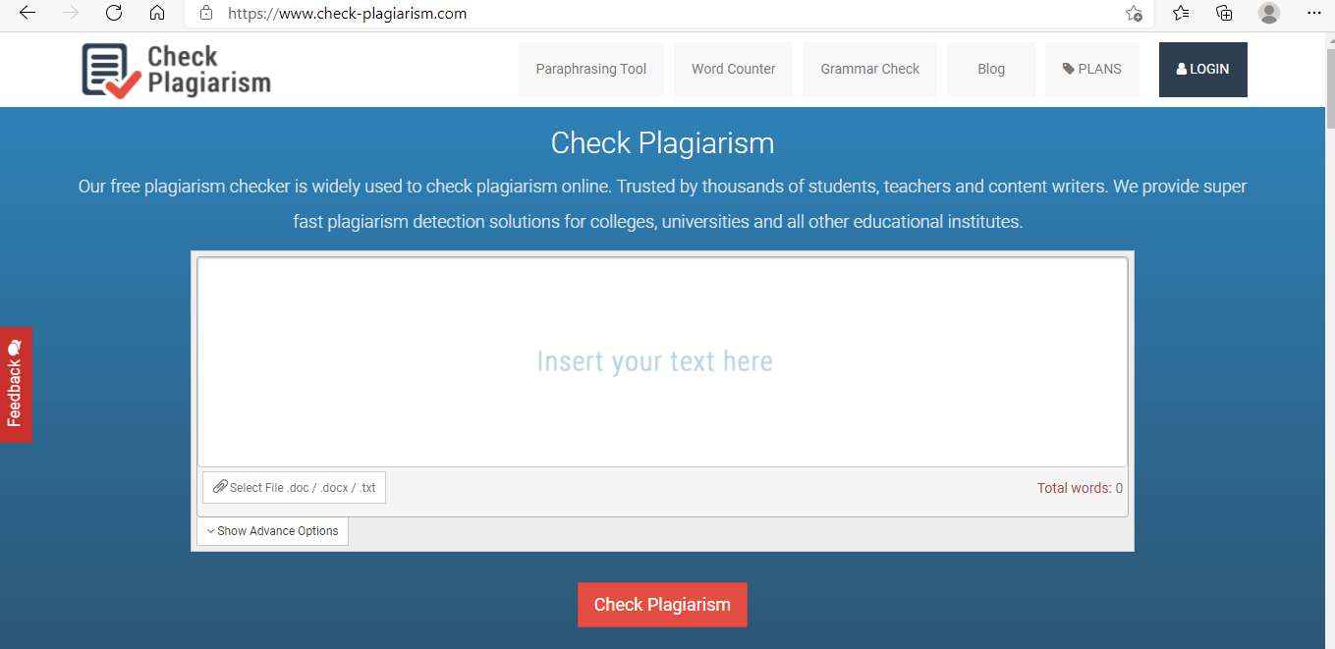Select File .doc / .docx / .txt upload

pyautogui.click(x=294, y=488)
